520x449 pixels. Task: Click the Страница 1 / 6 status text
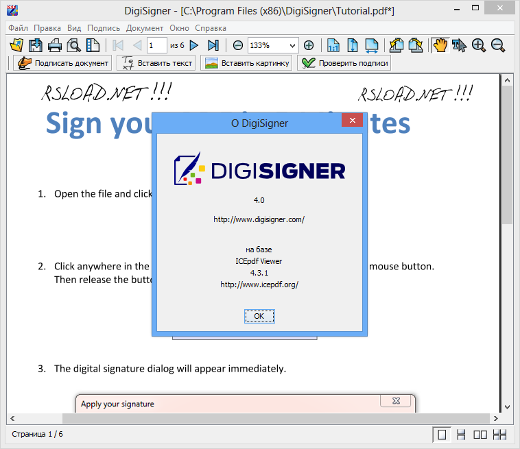[x=37, y=434]
